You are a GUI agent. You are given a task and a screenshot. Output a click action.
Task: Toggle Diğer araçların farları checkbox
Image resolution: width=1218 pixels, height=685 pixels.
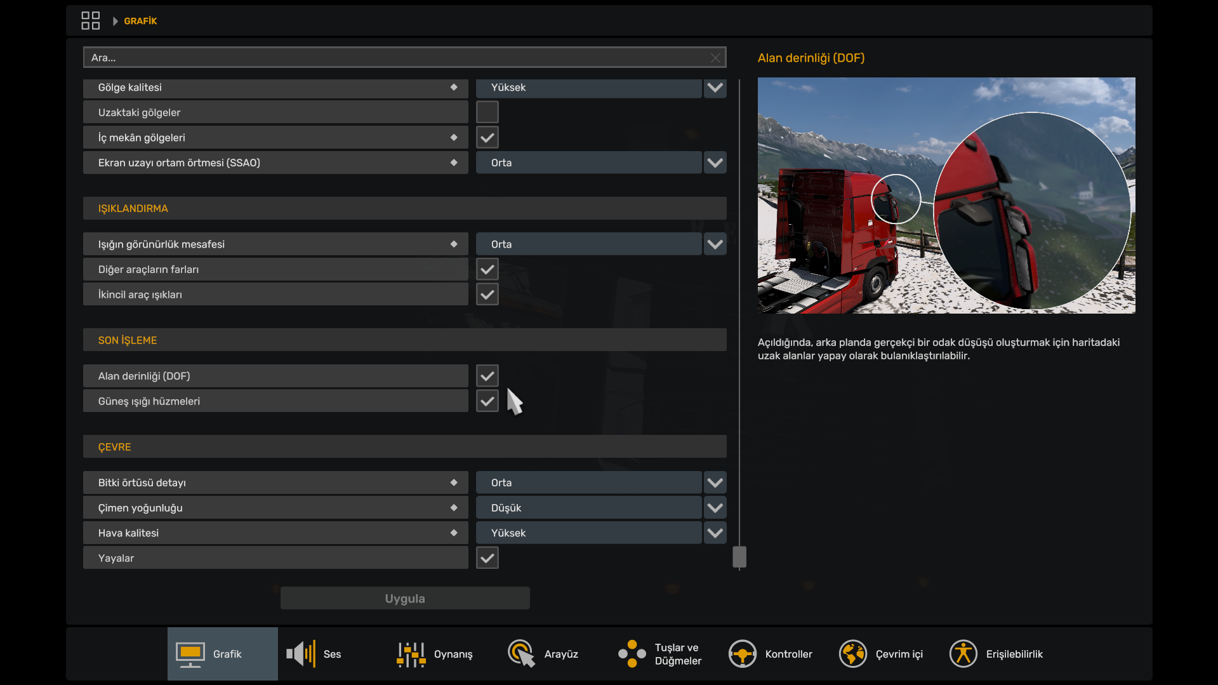[x=487, y=269]
